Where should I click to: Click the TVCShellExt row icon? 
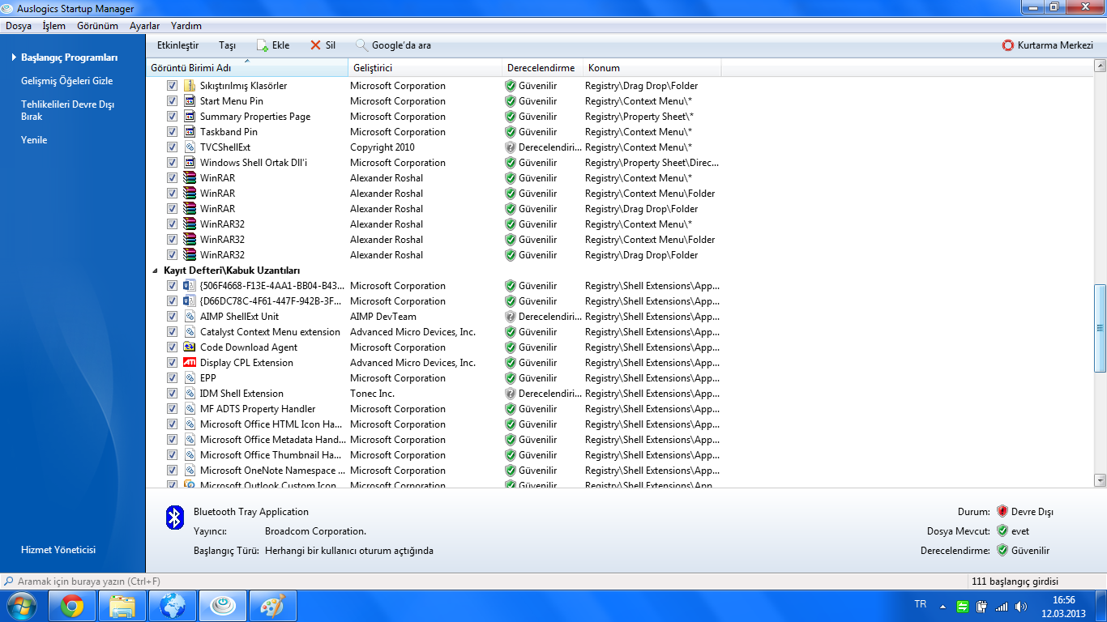click(x=190, y=147)
